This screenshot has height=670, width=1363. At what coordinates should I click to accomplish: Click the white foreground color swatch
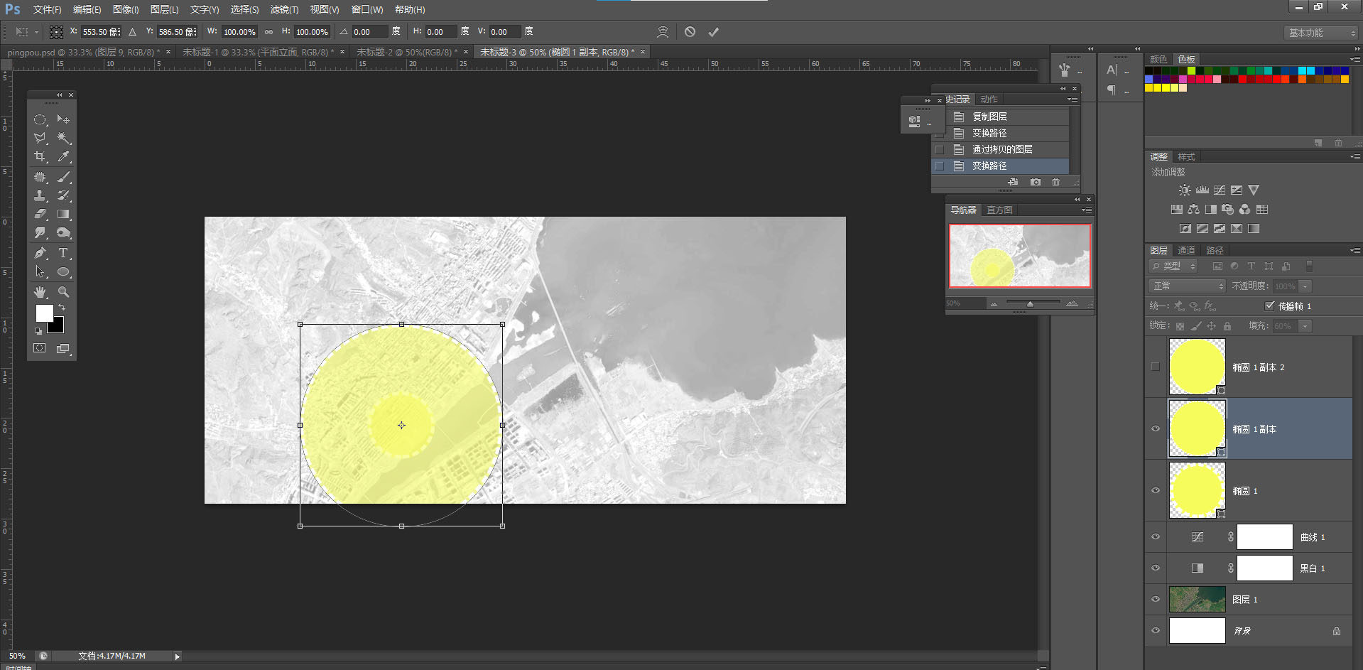44,313
